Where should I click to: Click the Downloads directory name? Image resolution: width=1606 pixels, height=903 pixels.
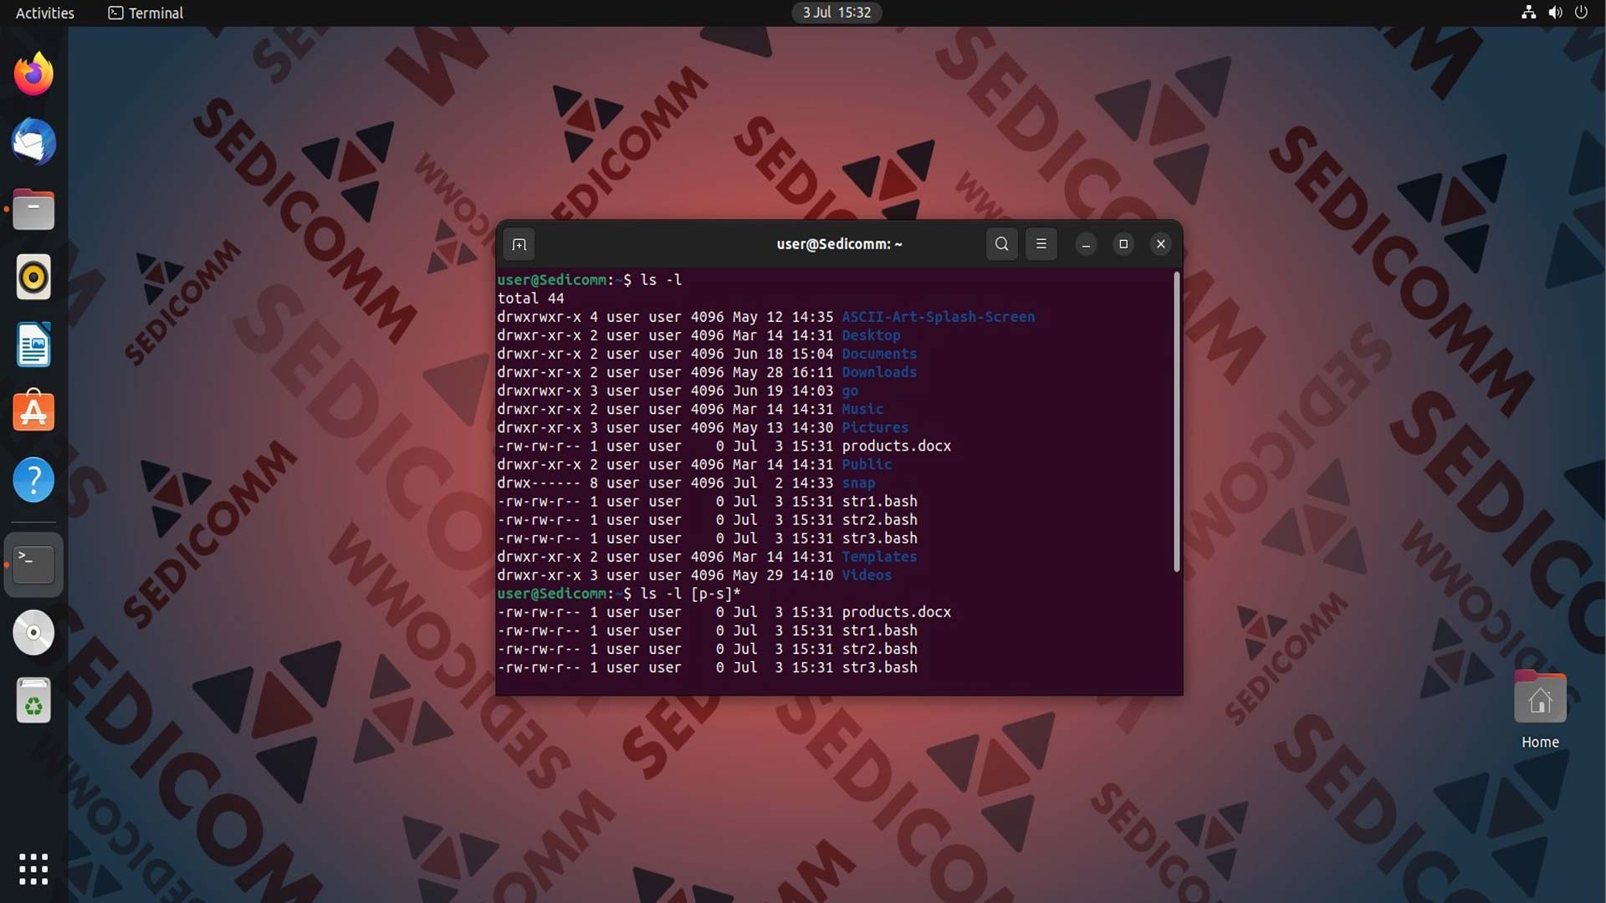879,372
